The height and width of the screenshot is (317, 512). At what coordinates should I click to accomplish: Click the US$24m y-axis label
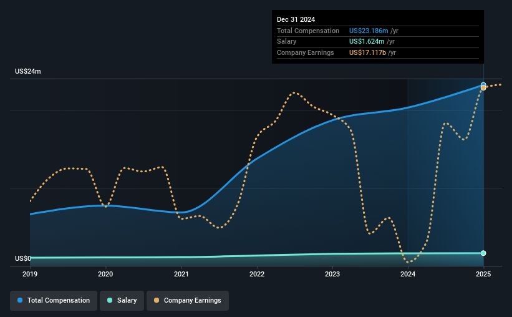pos(28,71)
